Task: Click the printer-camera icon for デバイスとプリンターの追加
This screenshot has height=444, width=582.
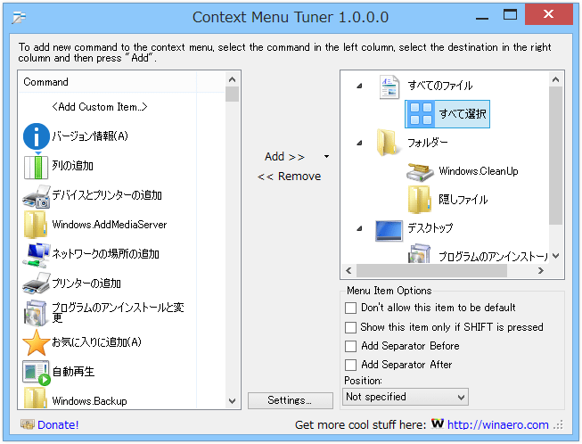Action: pos(36,196)
